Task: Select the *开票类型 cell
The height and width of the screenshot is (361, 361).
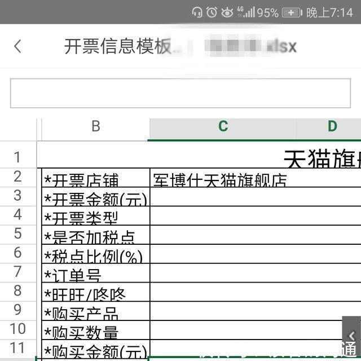Action: [96, 215]
